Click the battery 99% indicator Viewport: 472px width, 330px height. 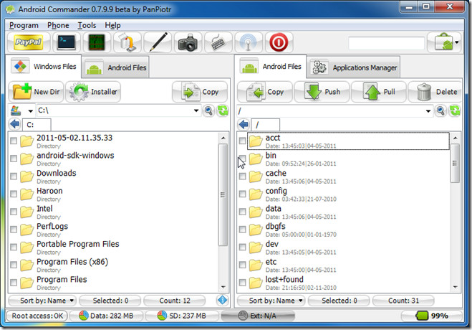(432, 316)
